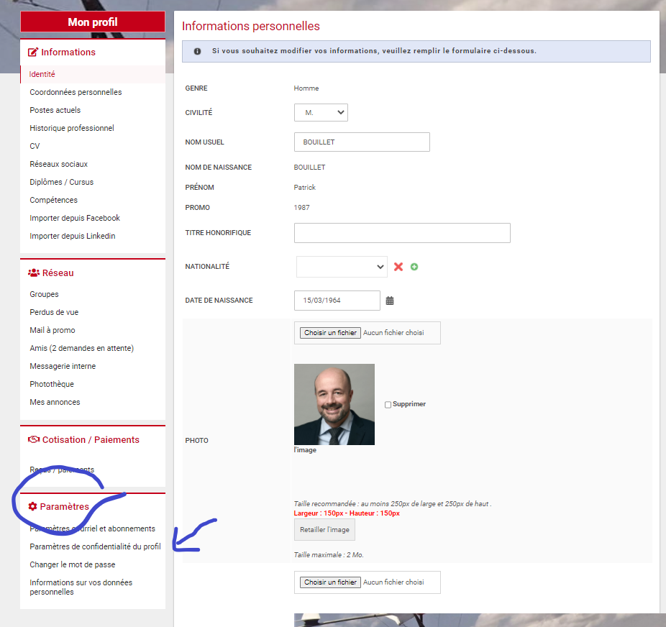The height and width of the screenshot is (627, 666).
Task: Open Paramètres de confidentialité du profil
Action: [x=95, y=546]
